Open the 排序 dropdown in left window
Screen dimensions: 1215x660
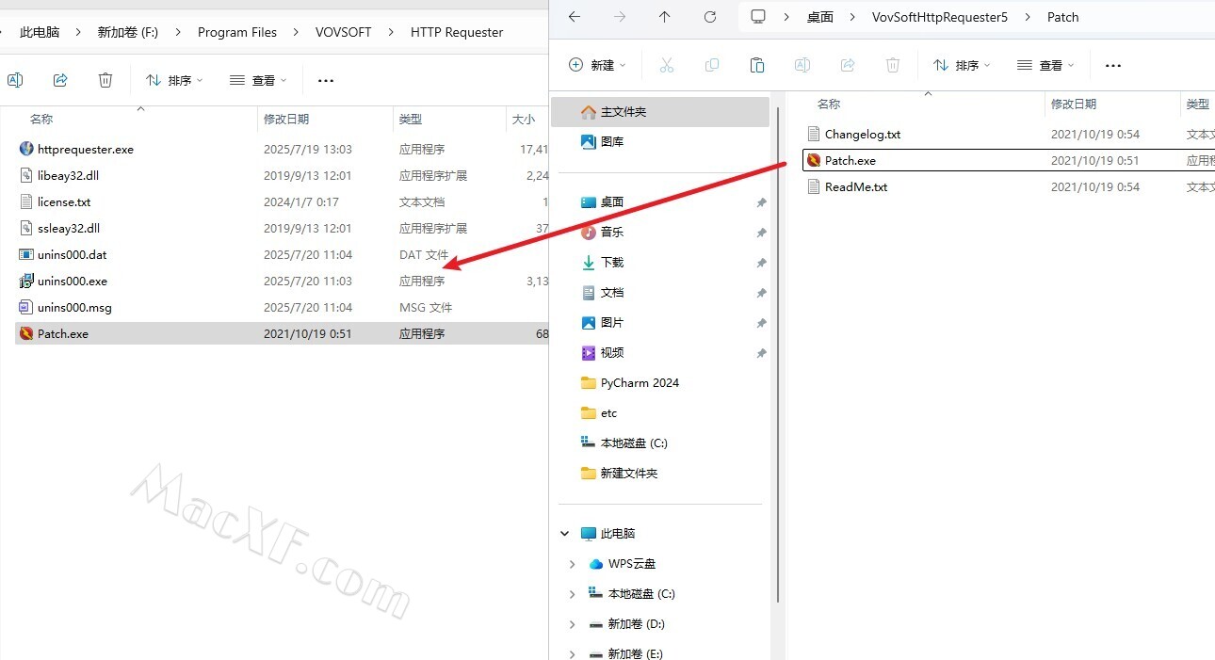click(x=174, y=80)
